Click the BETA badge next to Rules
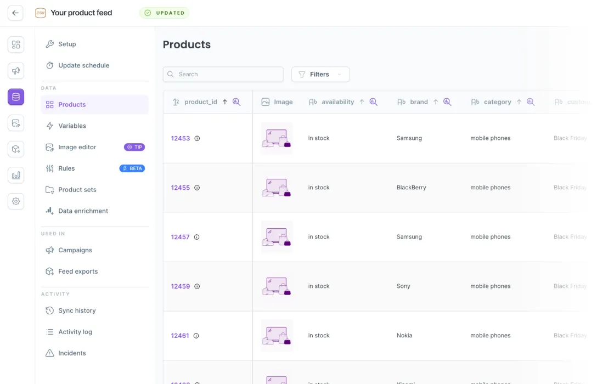597x384 pixels. tap(132, 168)
